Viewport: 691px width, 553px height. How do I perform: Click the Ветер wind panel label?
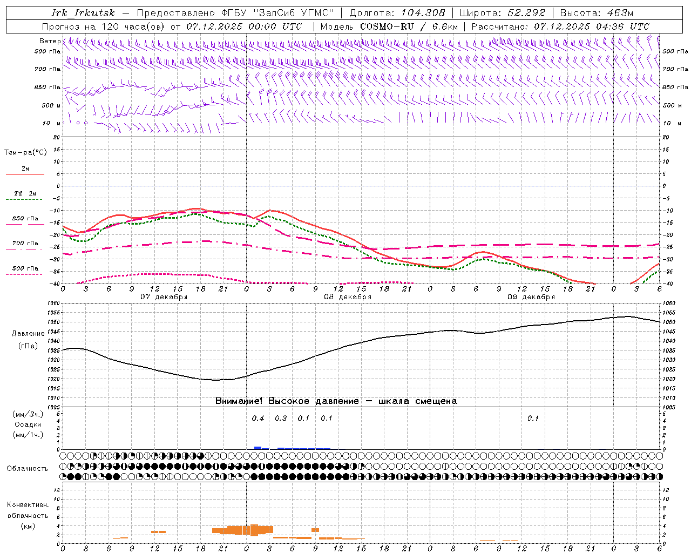(50, 41)
